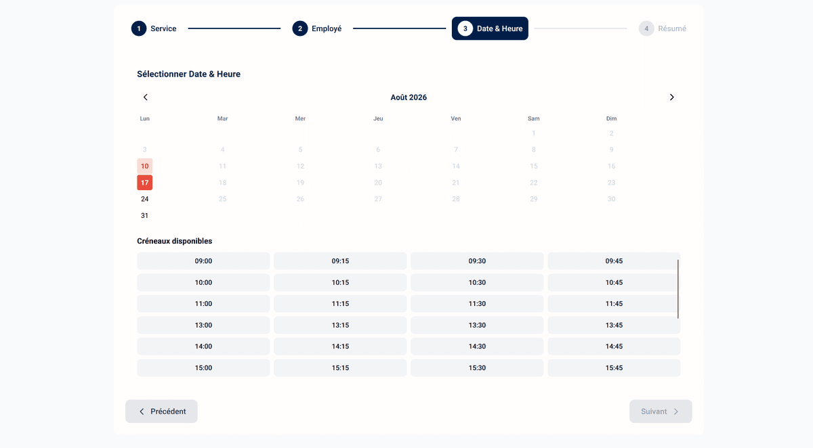The width and height of the screenshot is (813, 448).
Task: Choose the 09:30 time slot
Action: [477, 261]
